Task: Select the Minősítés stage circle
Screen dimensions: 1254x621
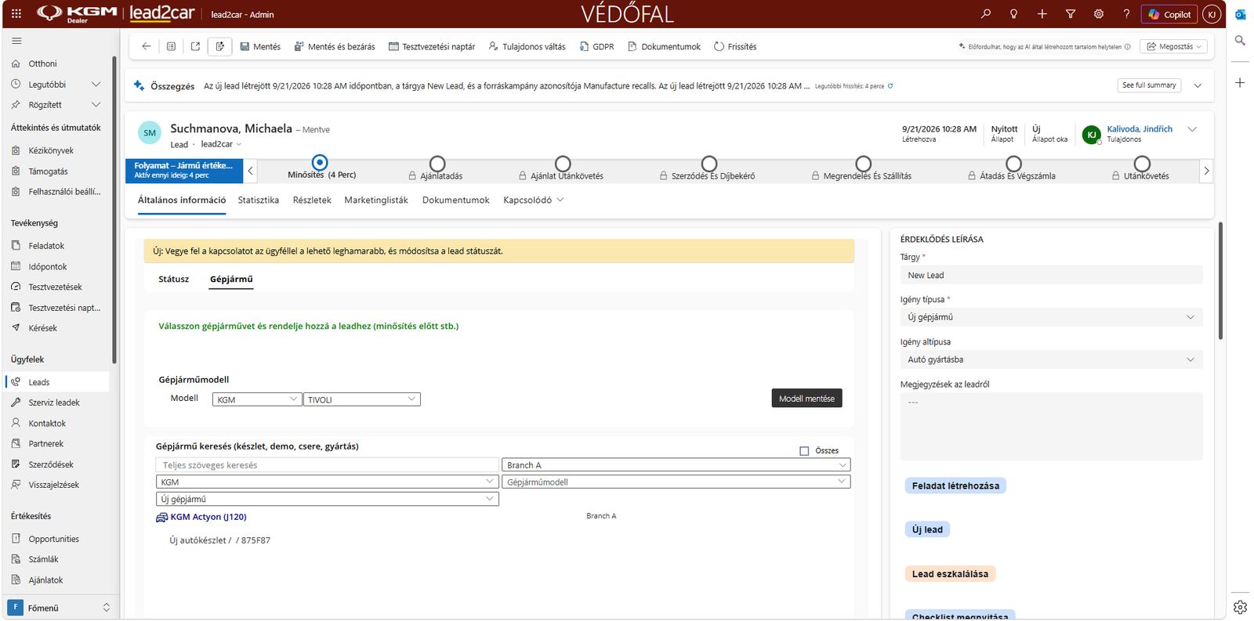Action: pos(320,163)
